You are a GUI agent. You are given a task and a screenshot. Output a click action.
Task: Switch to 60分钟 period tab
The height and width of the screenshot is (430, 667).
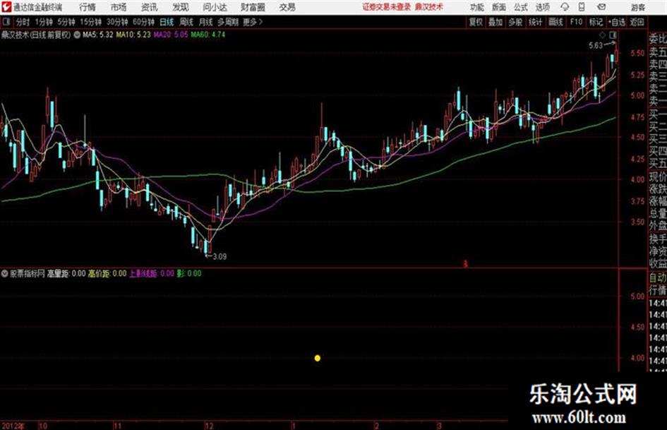tap(143, 22)
